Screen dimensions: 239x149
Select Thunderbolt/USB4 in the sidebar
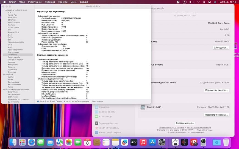click(x=16, y=42)
